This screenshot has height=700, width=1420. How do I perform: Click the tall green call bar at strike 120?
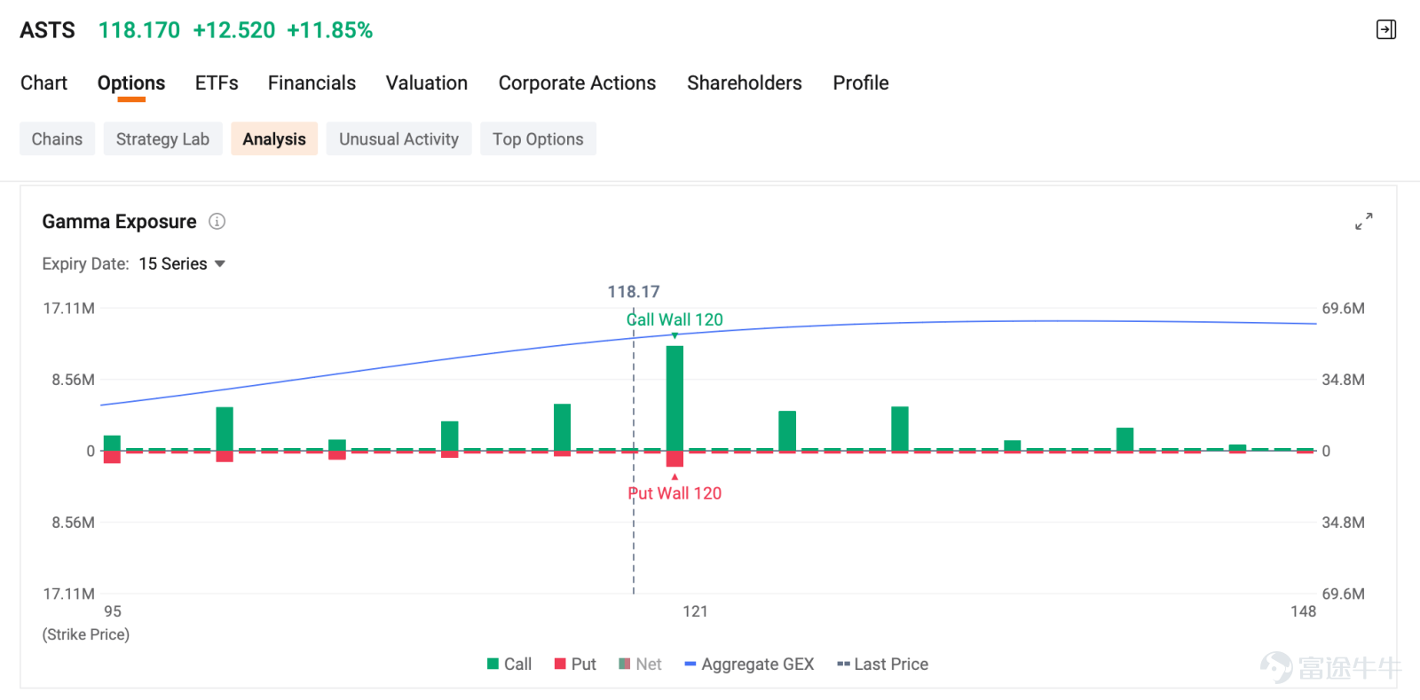[x=674, y=397]
